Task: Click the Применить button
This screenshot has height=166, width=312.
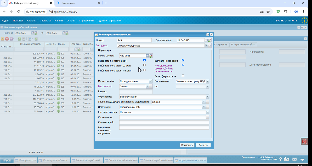Action: tap(187, 145)
